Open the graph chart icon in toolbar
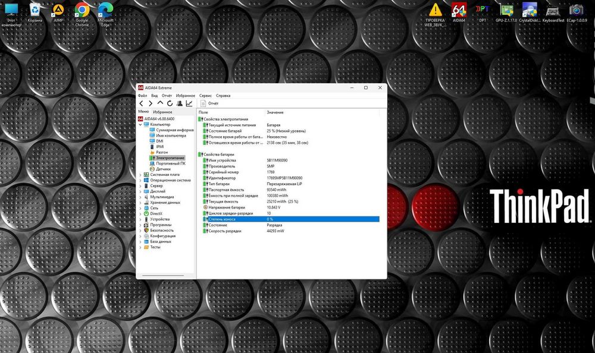 coord(189,103)
